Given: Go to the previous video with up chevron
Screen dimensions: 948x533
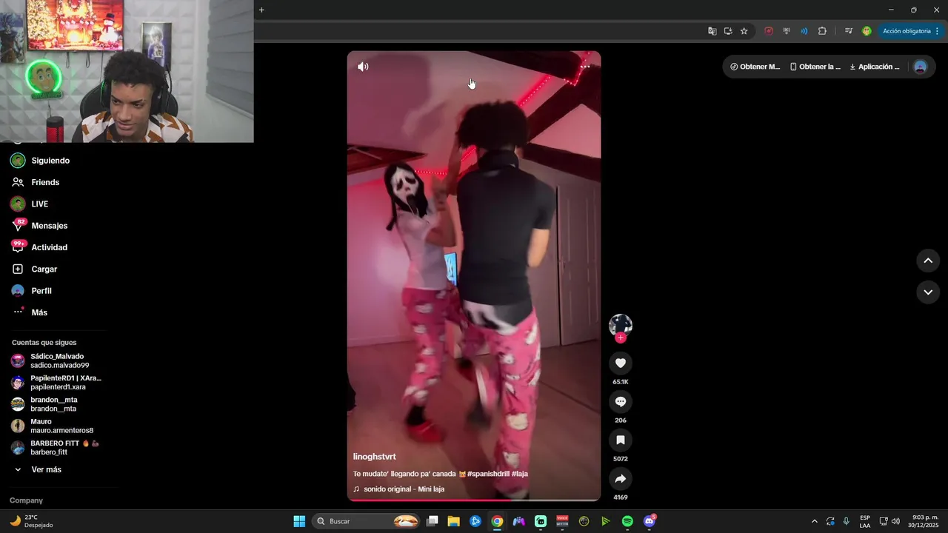Looking at the screenshot, I should coord(928,261).
